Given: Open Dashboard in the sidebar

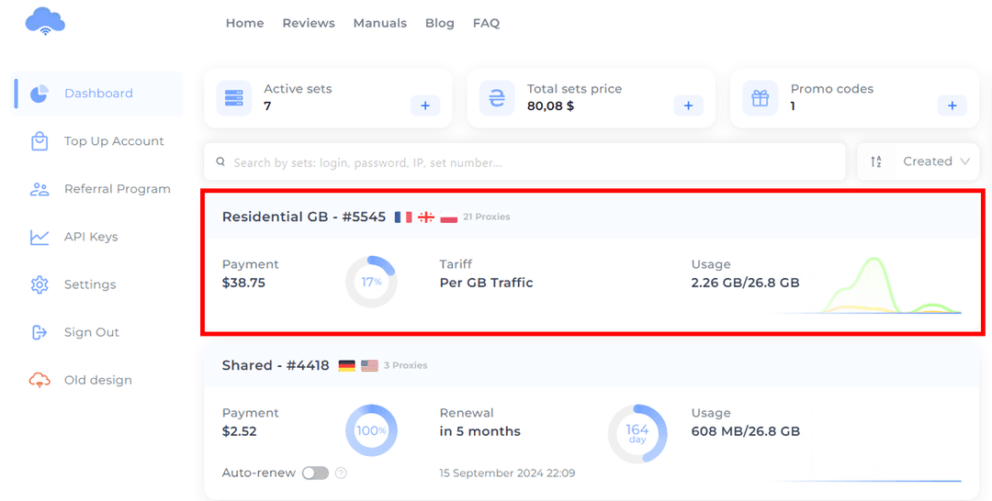Looking at the screenshot, I should [98, 94].
